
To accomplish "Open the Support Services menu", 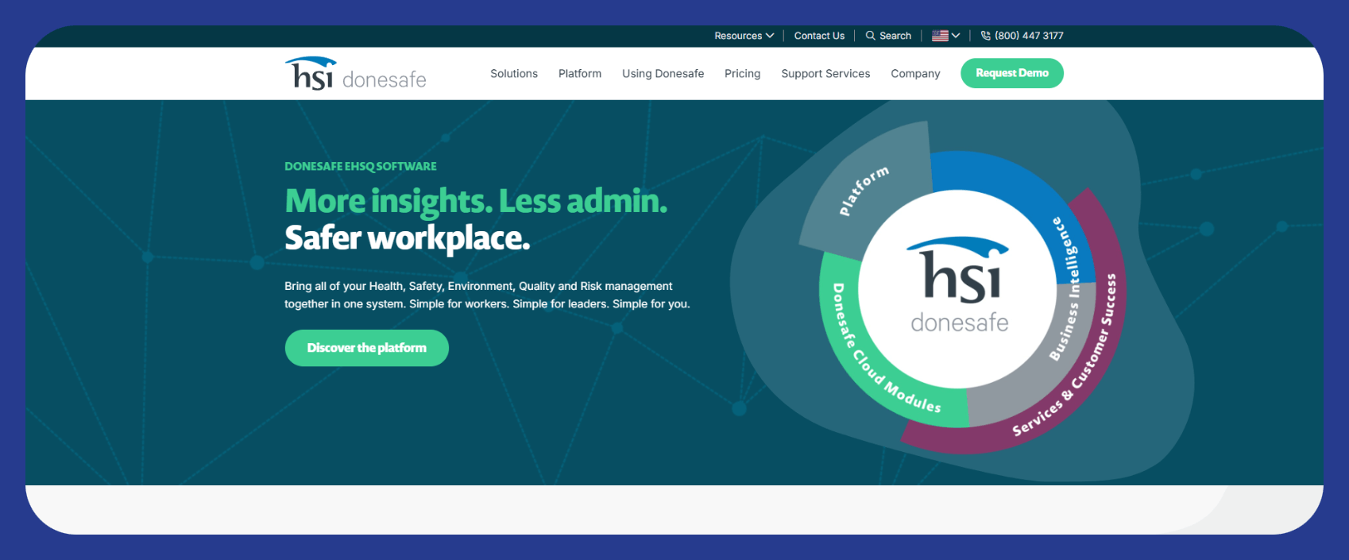I will [x=825, y=74].
